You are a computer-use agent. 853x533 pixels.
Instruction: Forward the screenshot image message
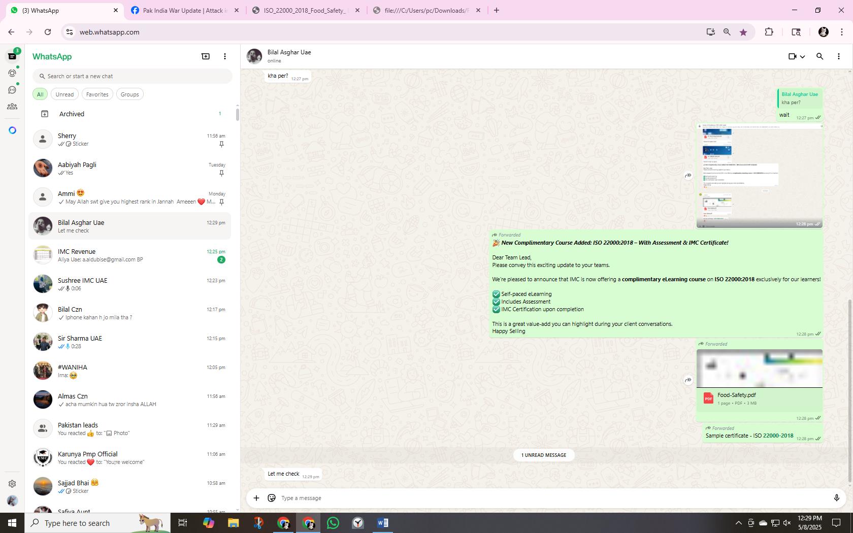click(688, 176)
